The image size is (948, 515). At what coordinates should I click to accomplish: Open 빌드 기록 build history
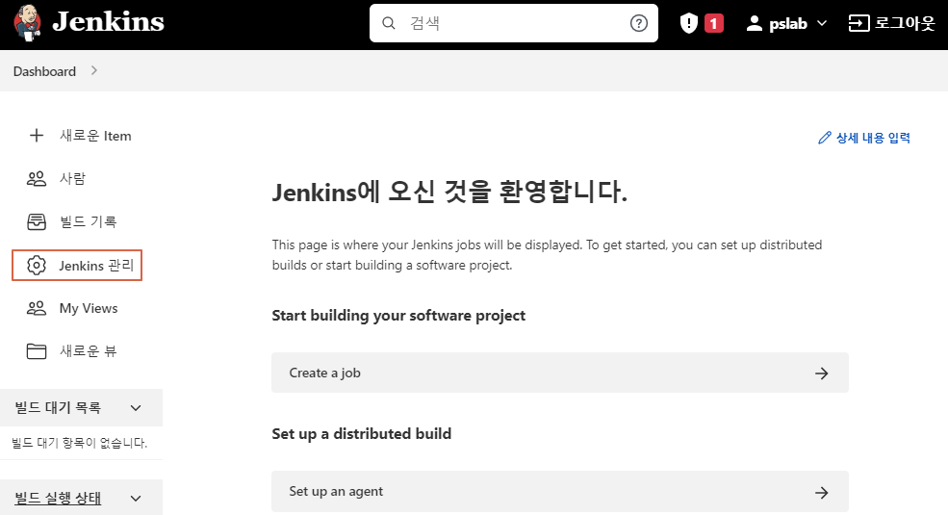(x=88, y=221)
